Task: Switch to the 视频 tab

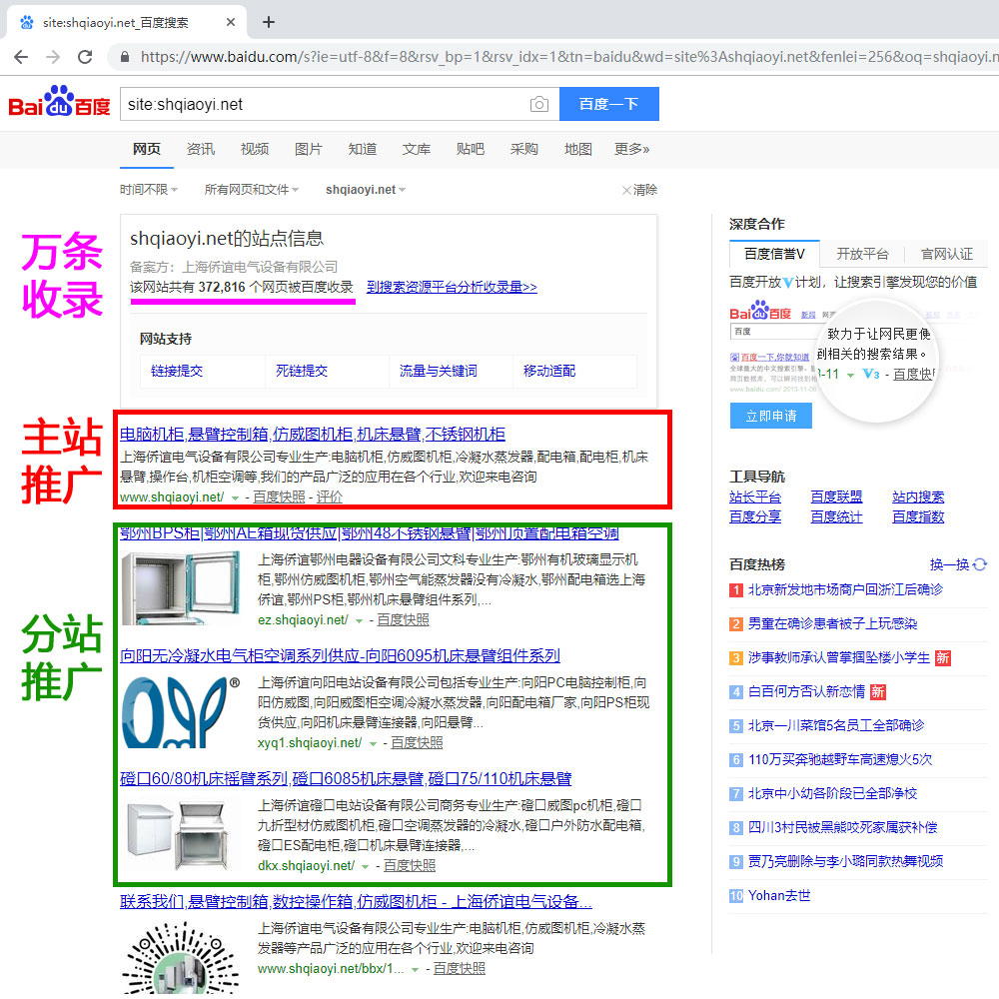Action: coord(255,149)
